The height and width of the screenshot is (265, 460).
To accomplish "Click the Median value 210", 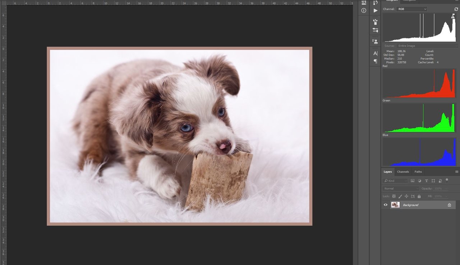I will click(400, 58).
